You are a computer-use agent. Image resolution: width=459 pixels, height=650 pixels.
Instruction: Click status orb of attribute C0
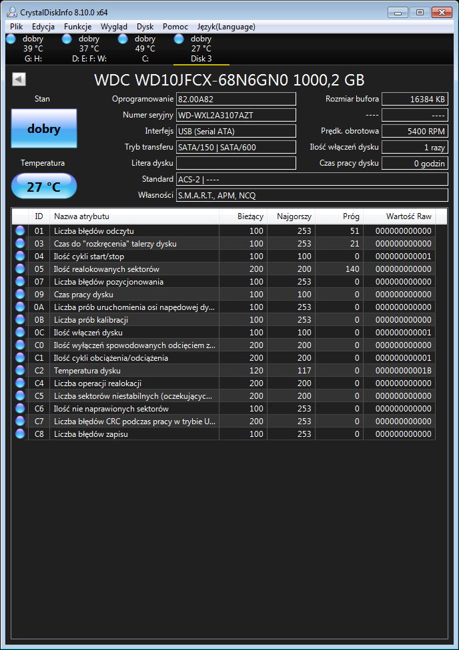(20, 345)
